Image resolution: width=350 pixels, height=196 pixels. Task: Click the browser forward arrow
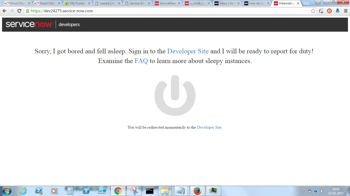[x=12, y=11]
